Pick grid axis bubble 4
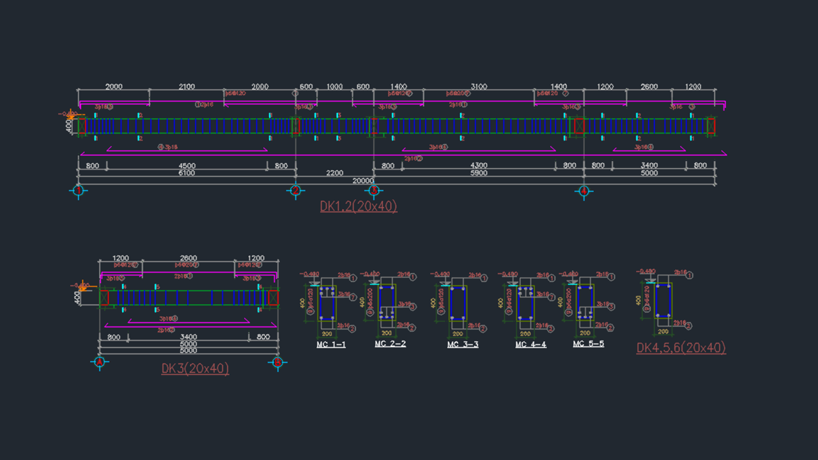The height and width of the screenshot is (460, 818). (x=583, y=190)
